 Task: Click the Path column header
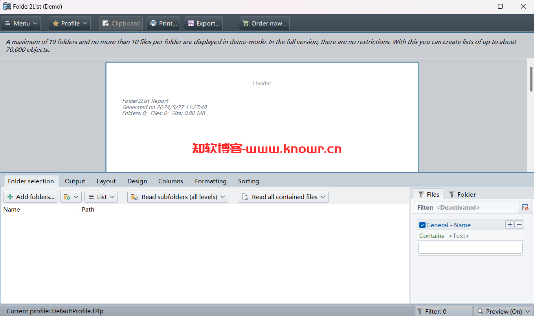point(138,209)
